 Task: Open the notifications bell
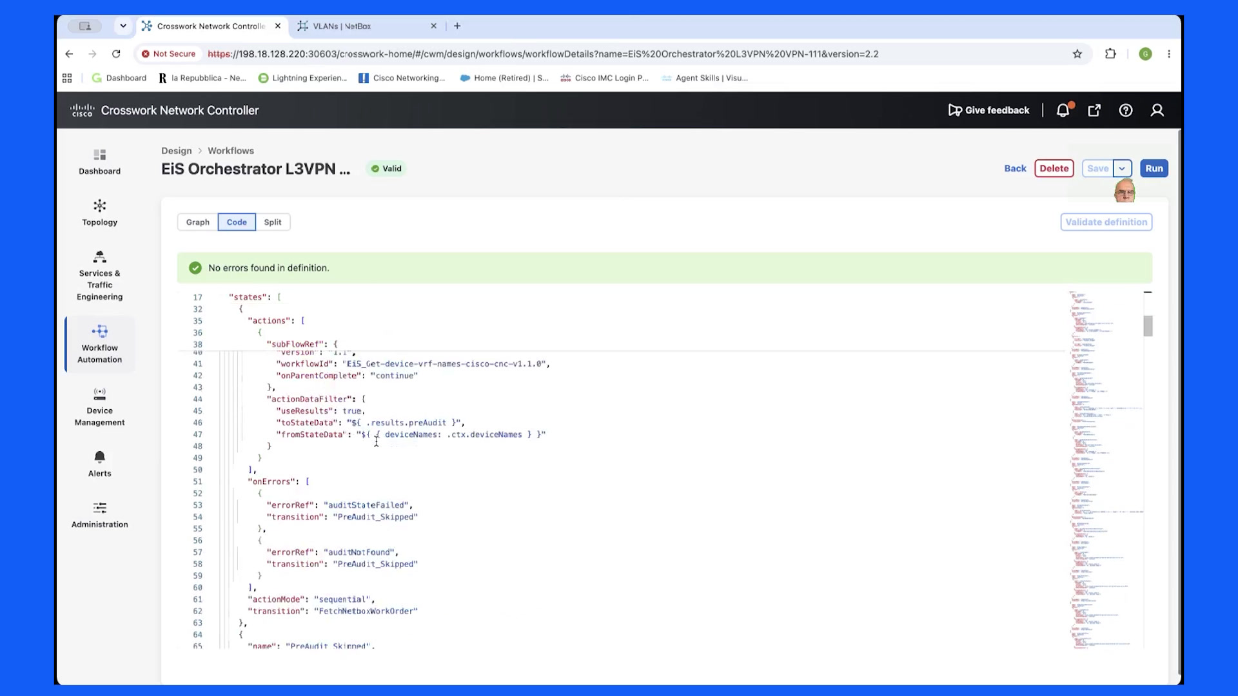1063,110
